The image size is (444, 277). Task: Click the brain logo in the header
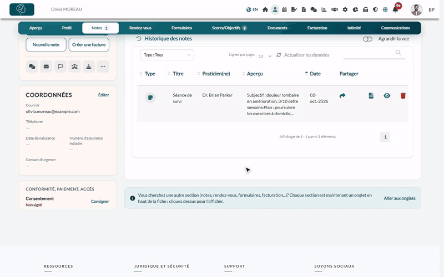pos(22,9)
